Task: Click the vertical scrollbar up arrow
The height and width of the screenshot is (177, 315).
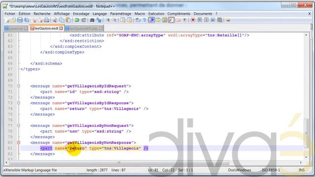Action: click(x=306, y=35)
